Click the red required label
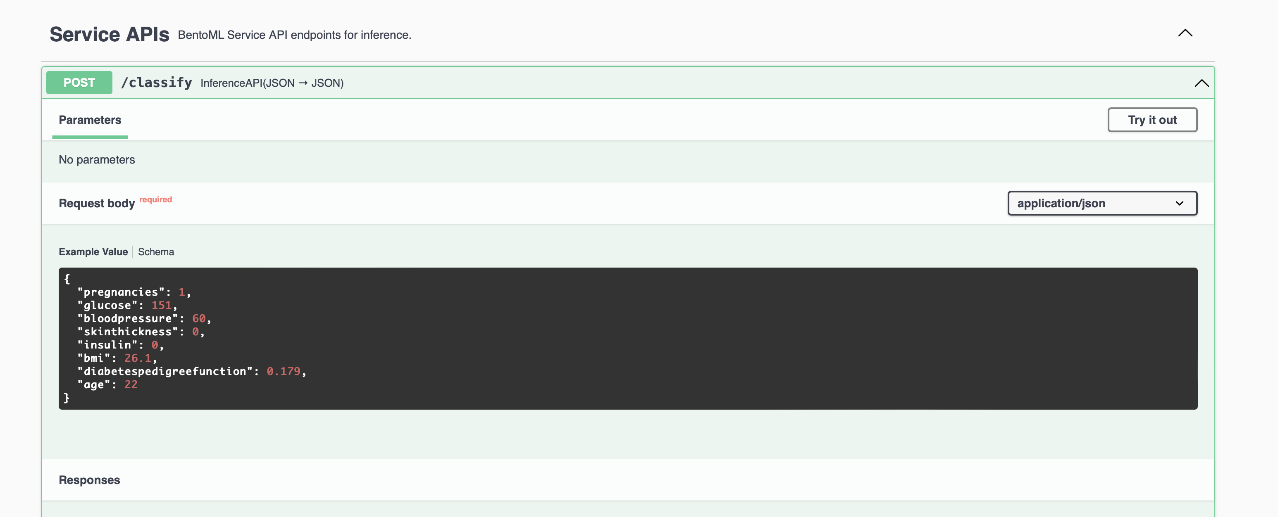 point(155,199)
